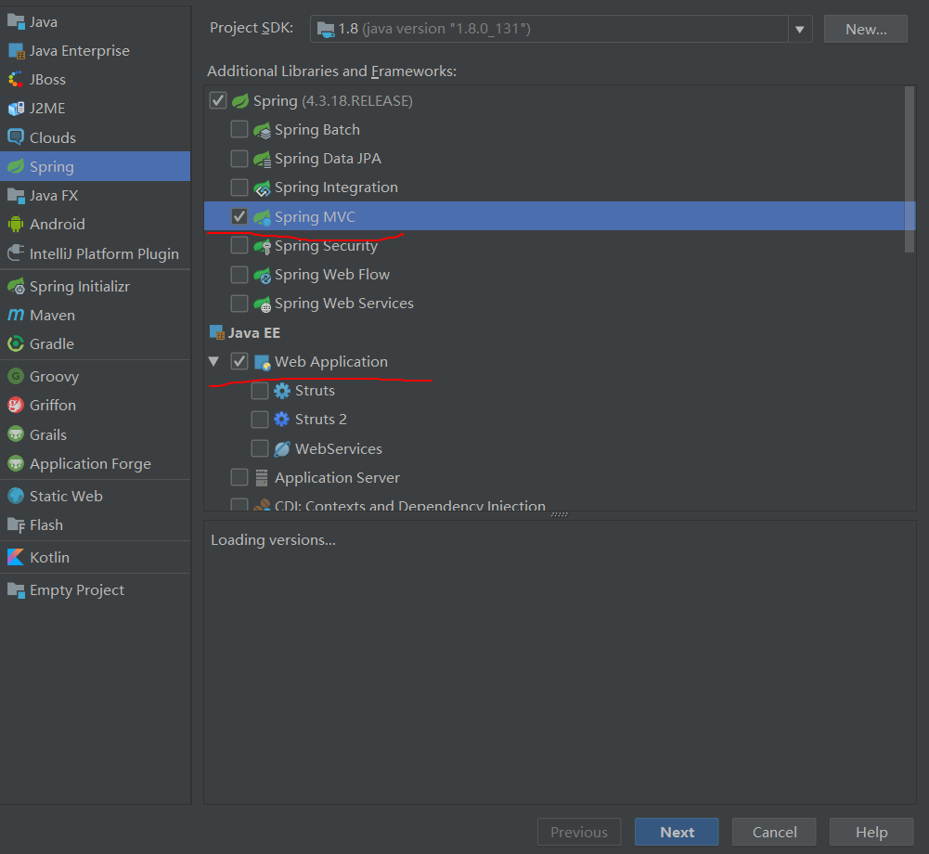The image size is (929, 854).
Task: Click the splitter grip below frameworks list
Action: point(560,514)
